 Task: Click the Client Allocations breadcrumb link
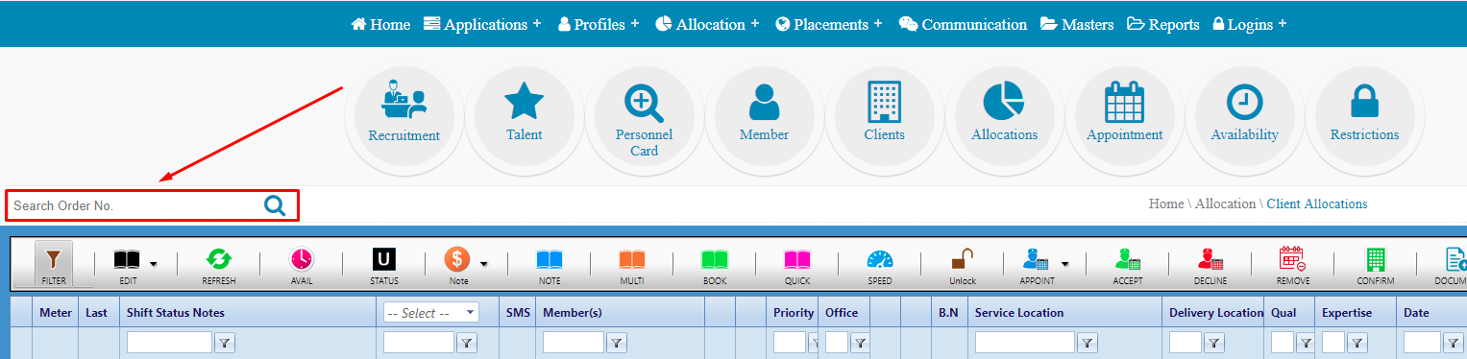coord(1317,203)
